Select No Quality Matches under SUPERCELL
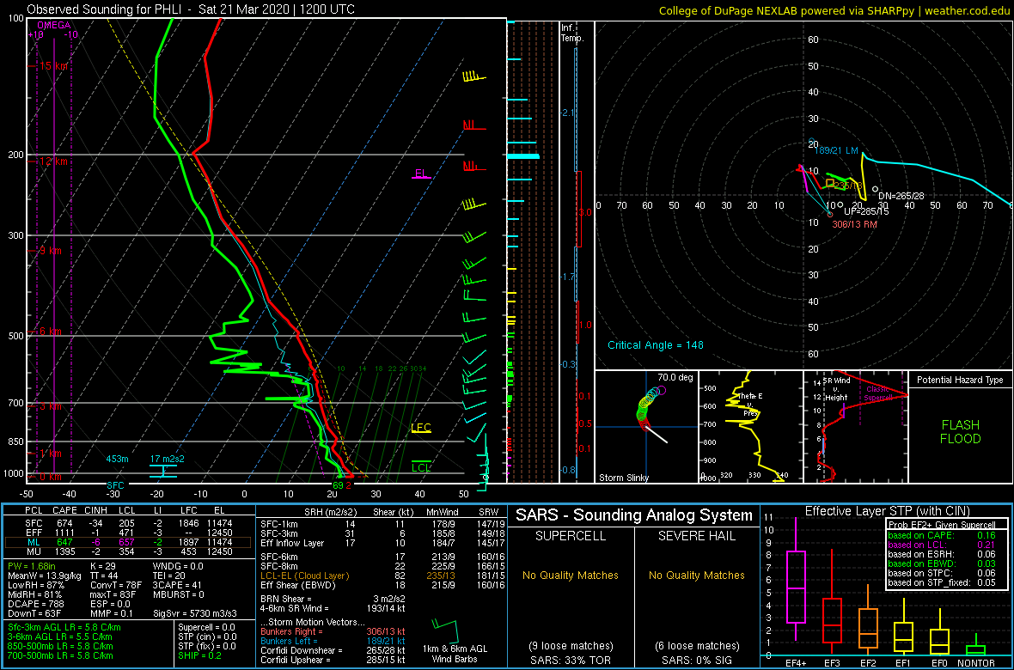The height and width of the screenshot is (670, 1014). [x=571, y=575]
